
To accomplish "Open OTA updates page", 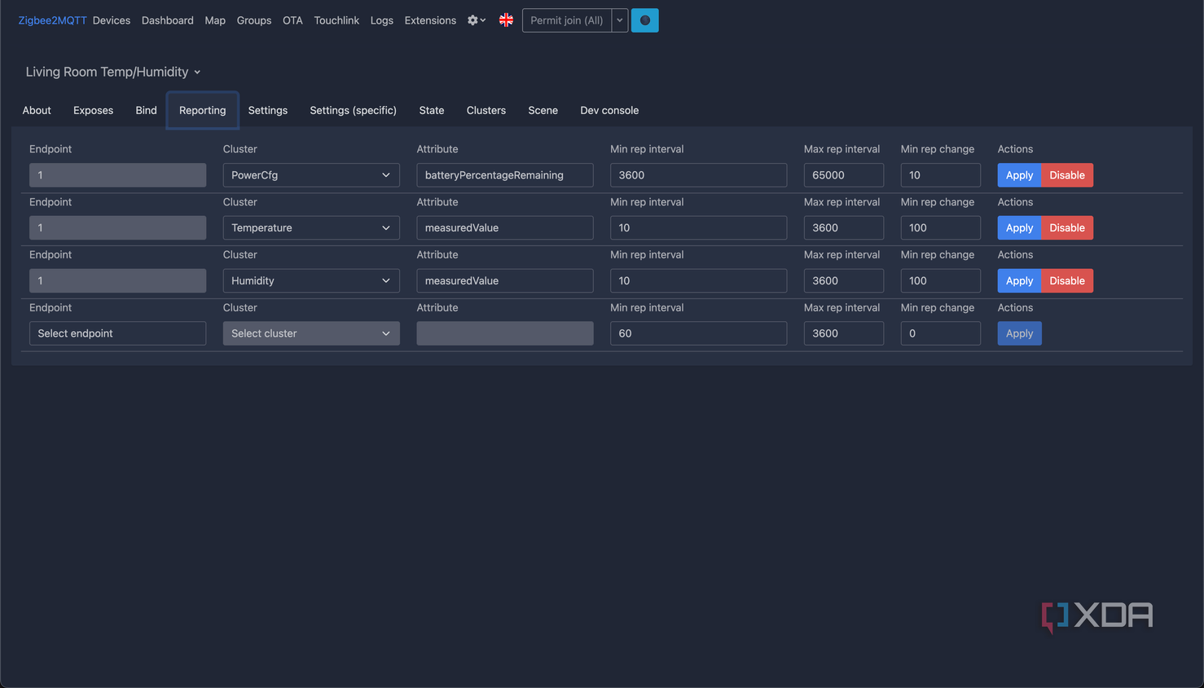I will 292,20.
